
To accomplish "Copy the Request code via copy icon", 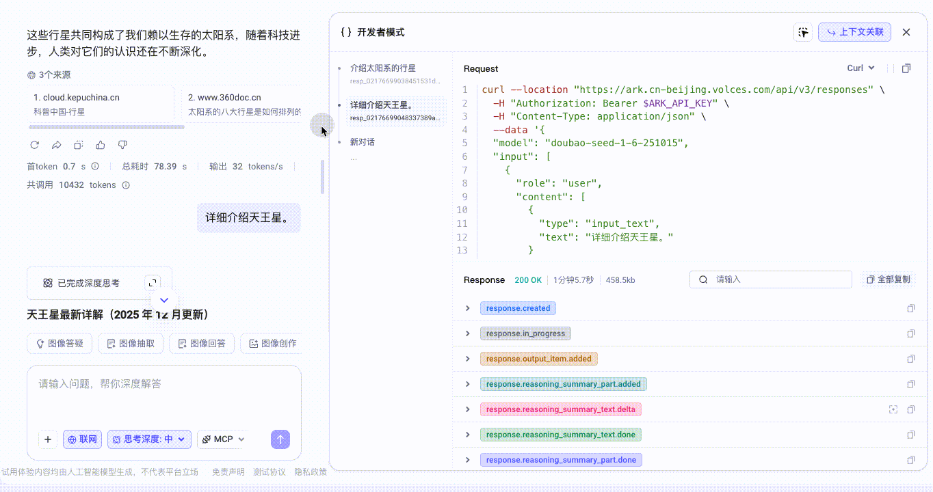I will click(906, 68).
